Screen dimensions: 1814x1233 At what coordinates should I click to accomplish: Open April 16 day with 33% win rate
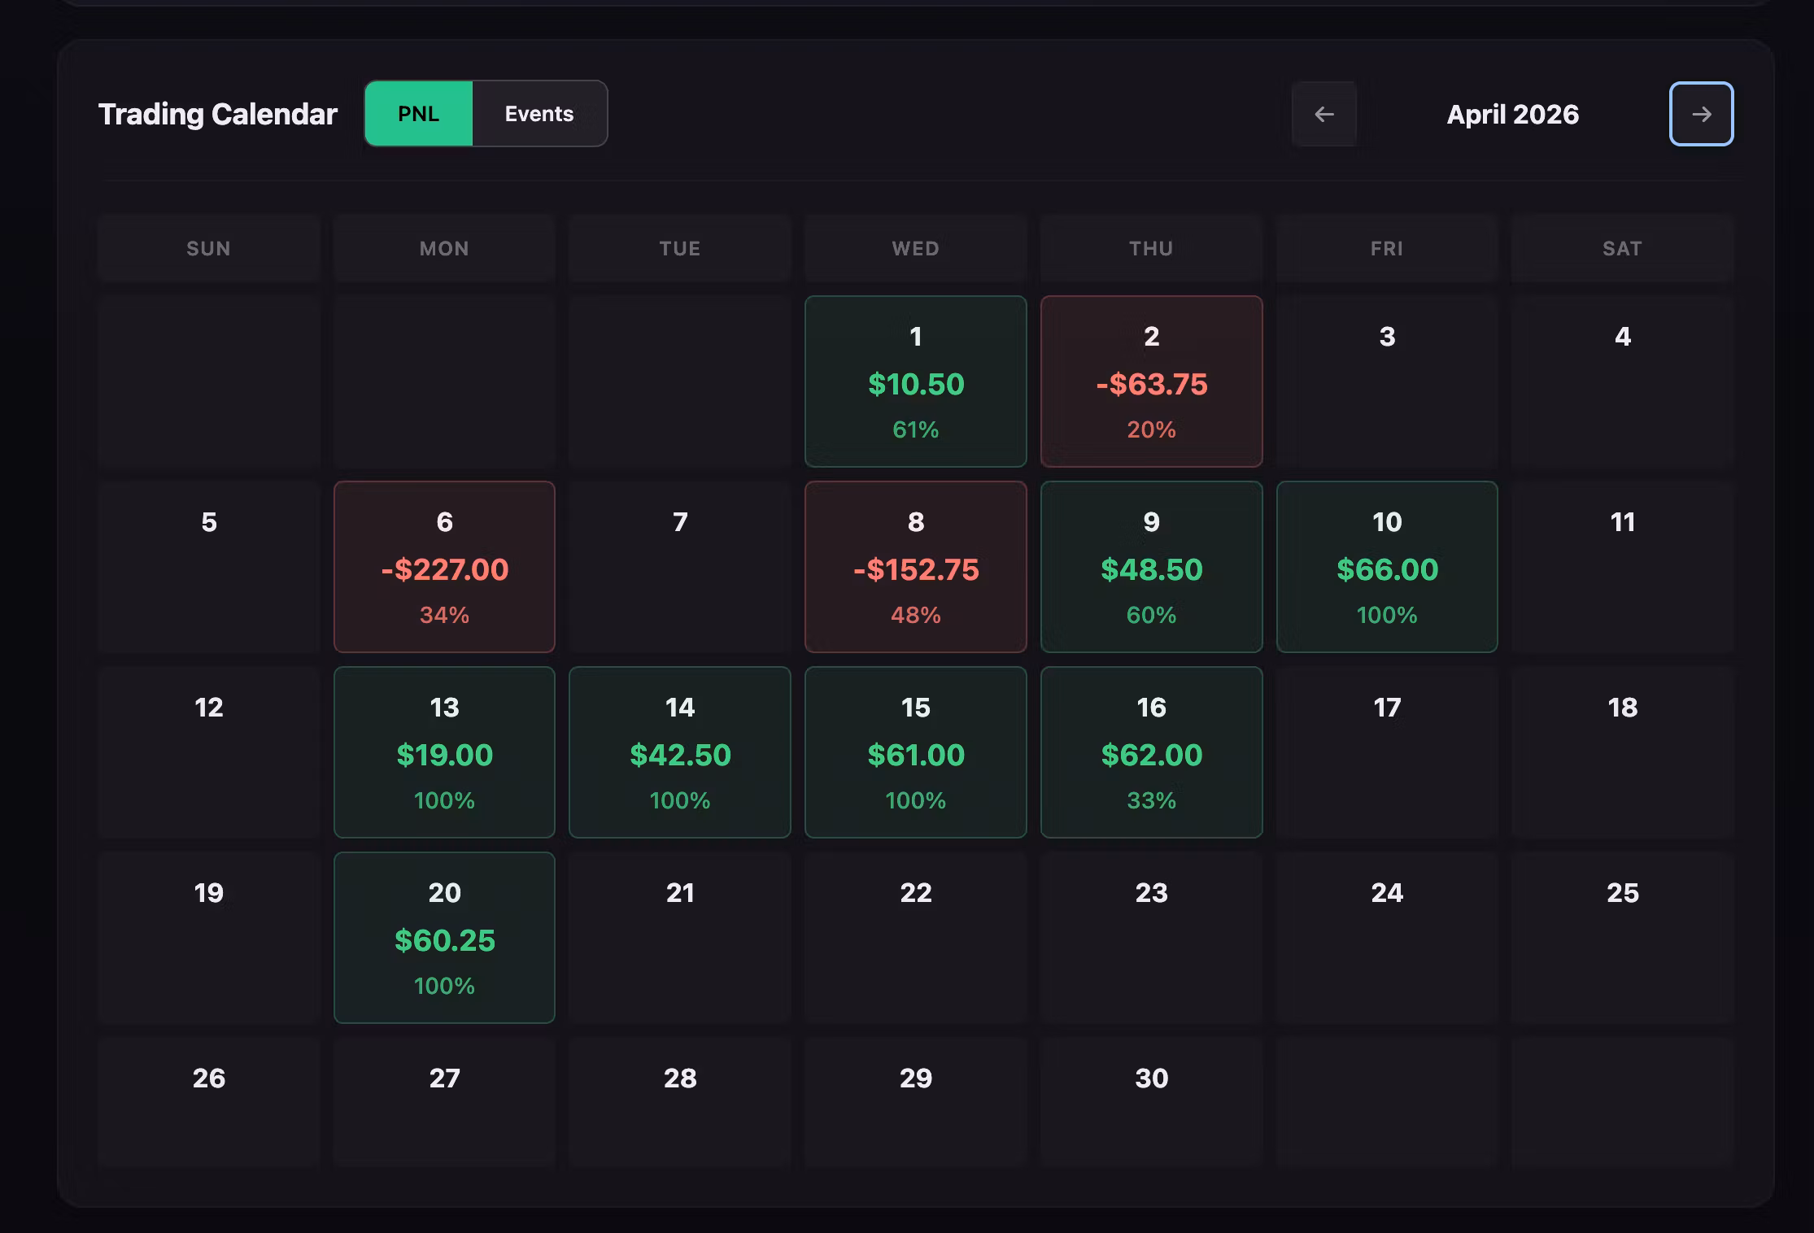point(1152,752)
